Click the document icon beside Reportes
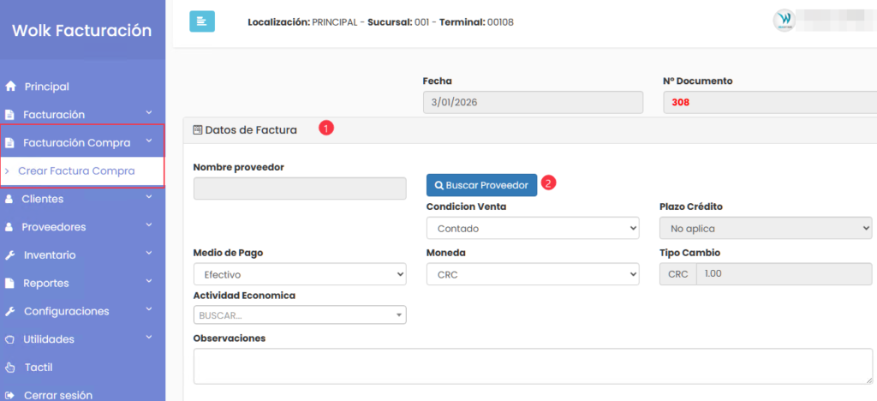This screenshot has width=877, height=401. [10, 284]
